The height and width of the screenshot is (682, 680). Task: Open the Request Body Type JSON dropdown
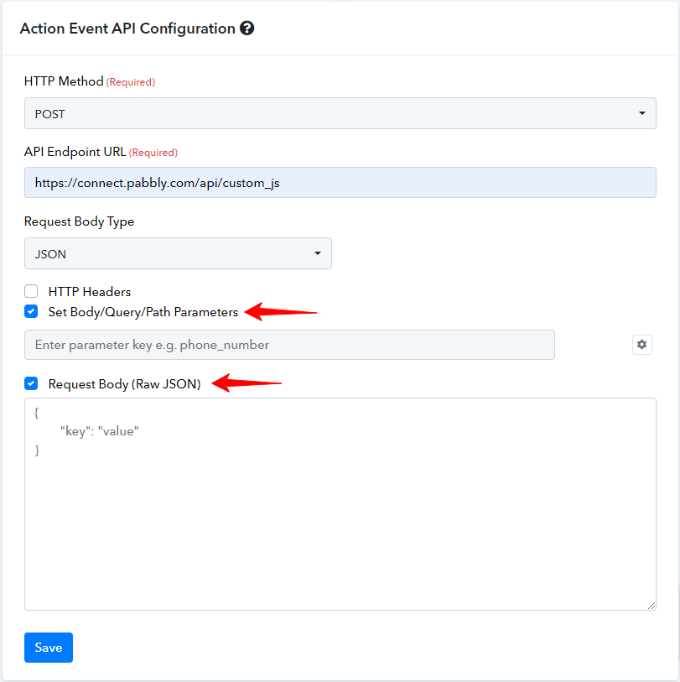pos(178,253)
